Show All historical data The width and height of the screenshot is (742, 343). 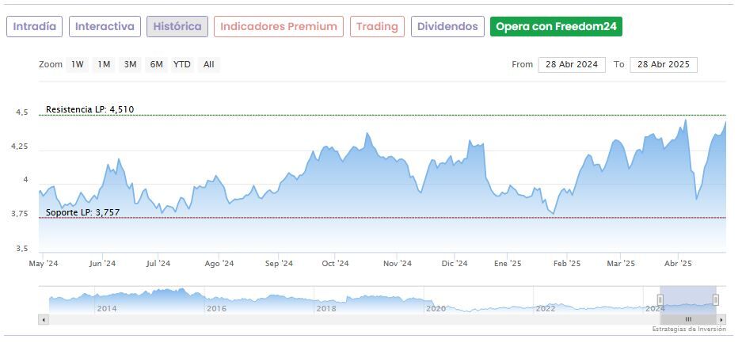[x=208, y=65]
